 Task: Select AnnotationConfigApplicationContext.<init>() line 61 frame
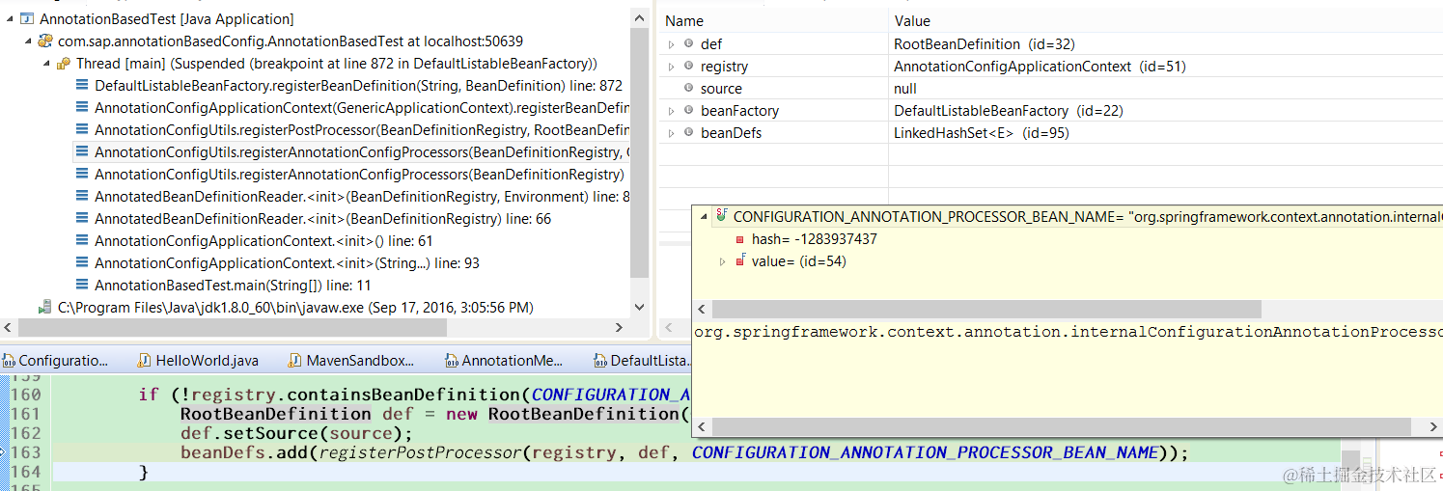click(264, 241)
